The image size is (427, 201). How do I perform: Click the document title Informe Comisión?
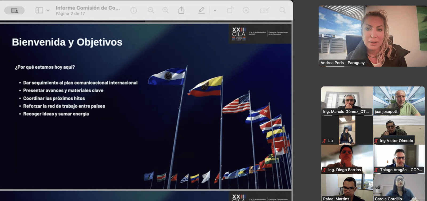(88, 8)
